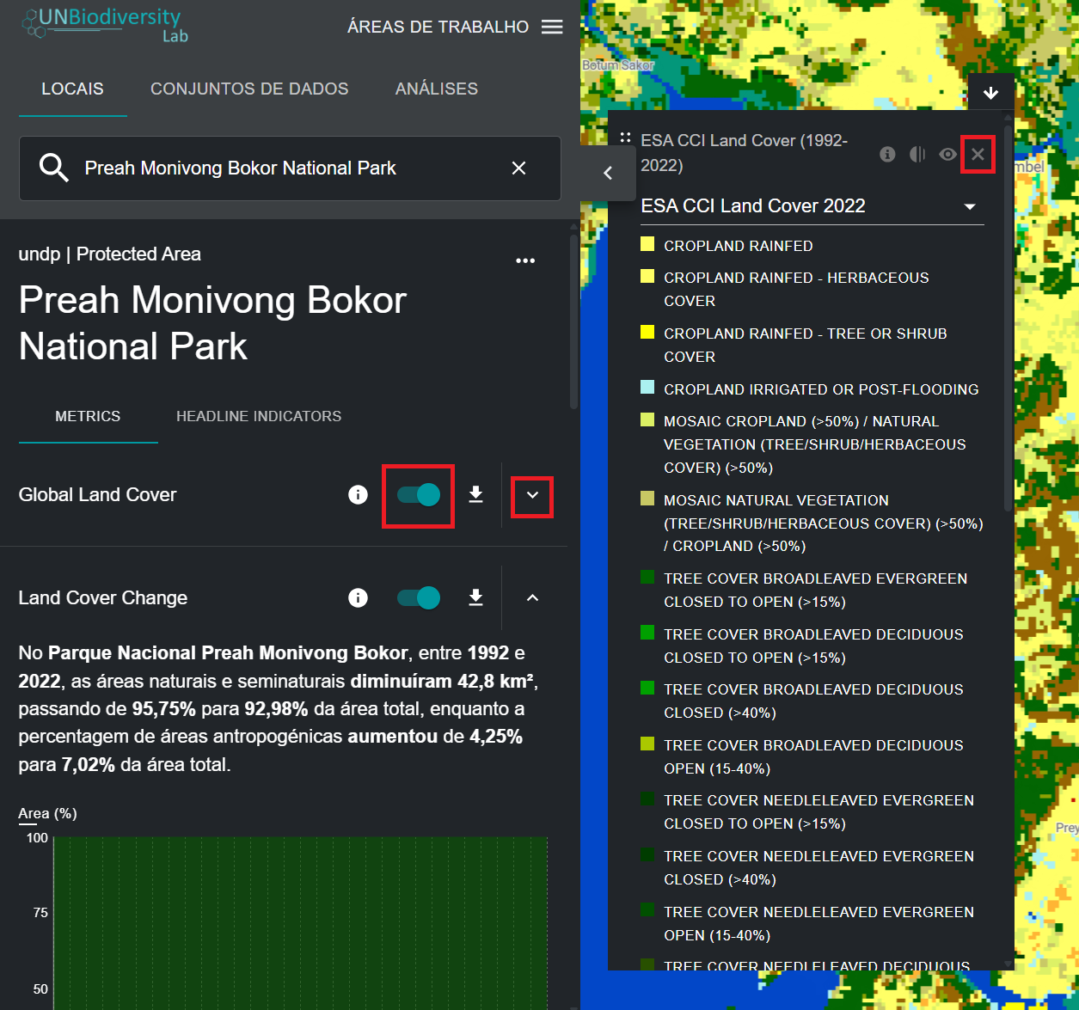Remove ESA CCI Land Cover layer from legend

coord(978,155)
